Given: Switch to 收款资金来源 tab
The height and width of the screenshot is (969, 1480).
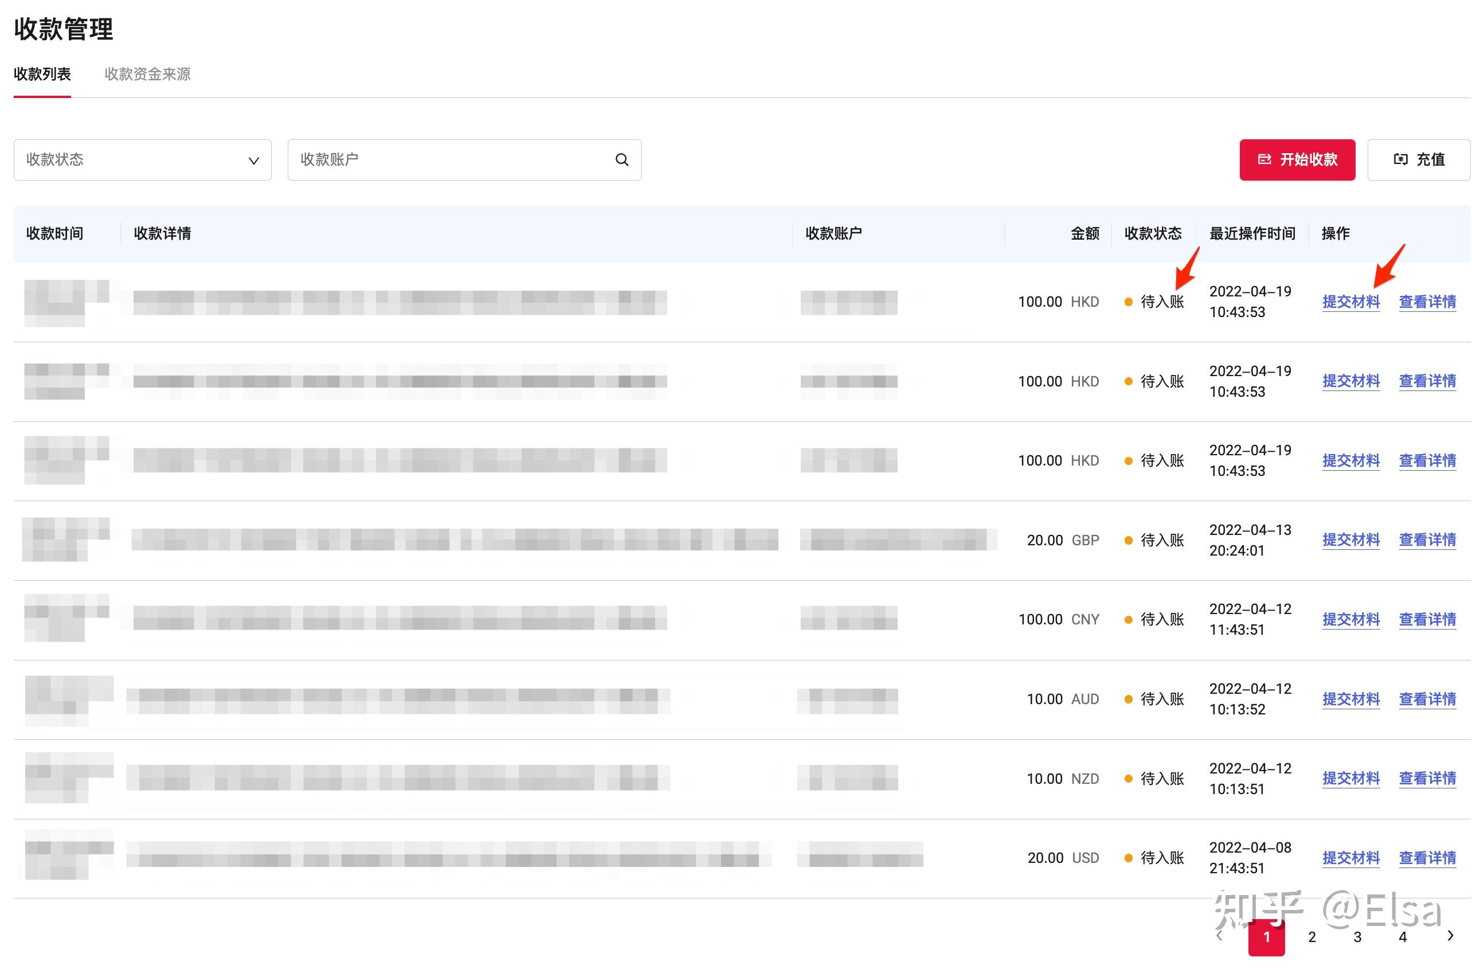Looking at the screenshot, I should (147, 74).
